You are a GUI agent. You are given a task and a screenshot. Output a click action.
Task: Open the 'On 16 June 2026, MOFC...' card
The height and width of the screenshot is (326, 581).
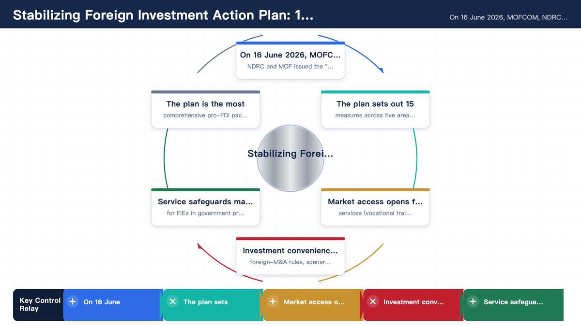click(290, 60)
